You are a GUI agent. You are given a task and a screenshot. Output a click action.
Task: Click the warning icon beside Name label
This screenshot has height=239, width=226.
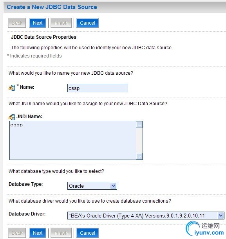(12, 88)
